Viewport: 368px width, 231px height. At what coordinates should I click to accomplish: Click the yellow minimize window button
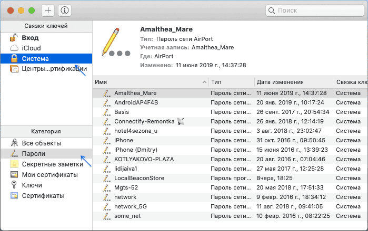[x=21, y=10]
